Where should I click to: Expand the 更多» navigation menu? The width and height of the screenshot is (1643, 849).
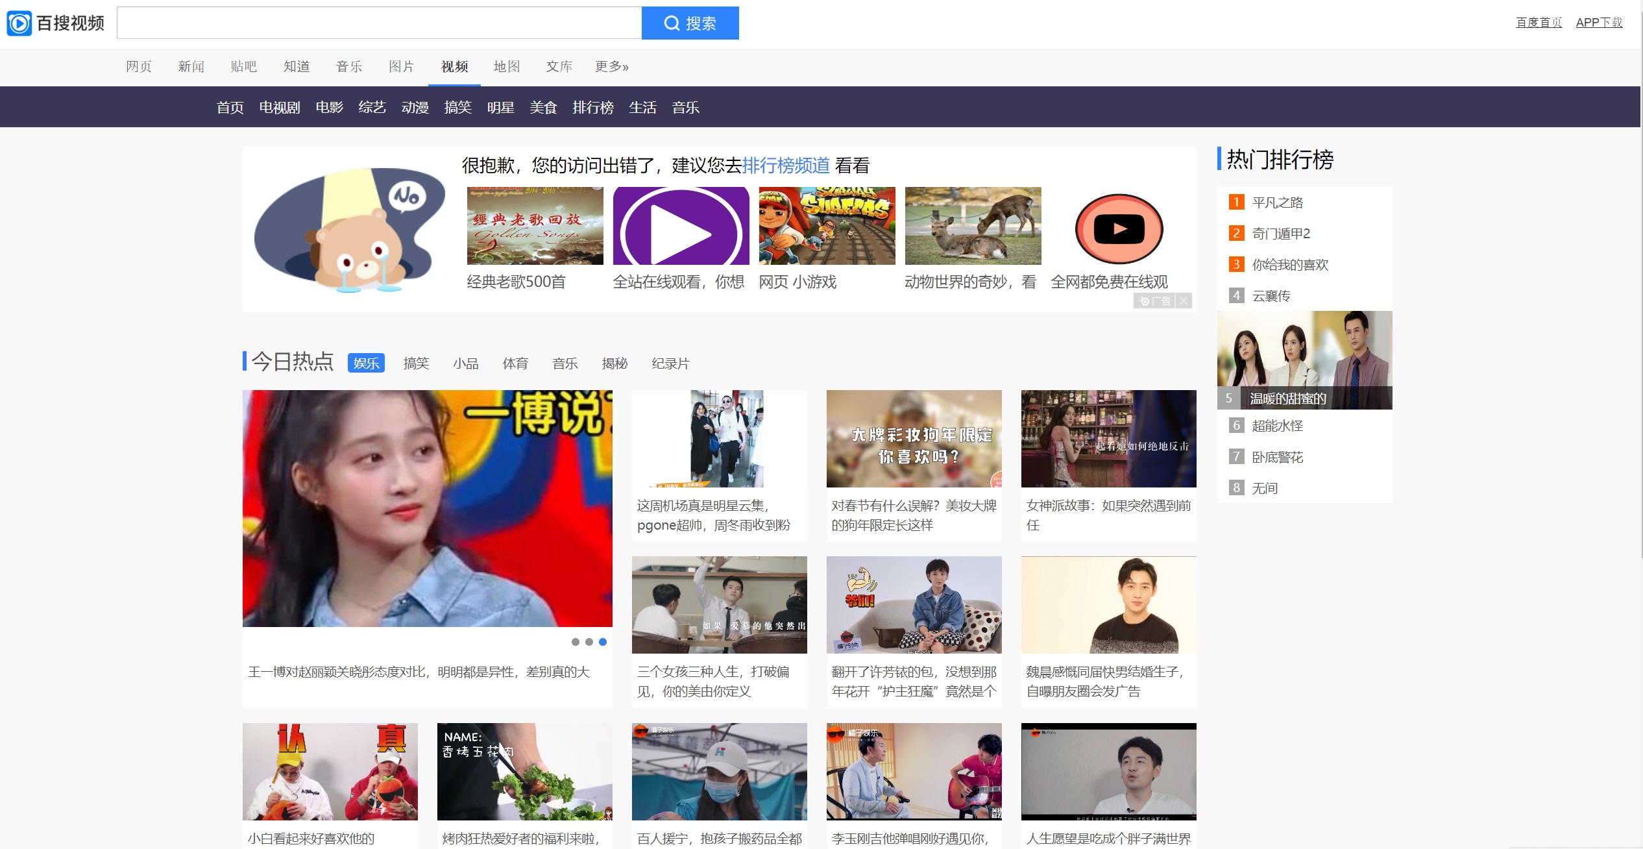611,67
